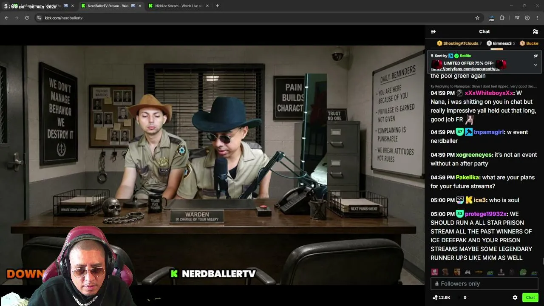544x306 pixels.
Task: Click the NerdBallerTV stream video
Action: [212, 165]
